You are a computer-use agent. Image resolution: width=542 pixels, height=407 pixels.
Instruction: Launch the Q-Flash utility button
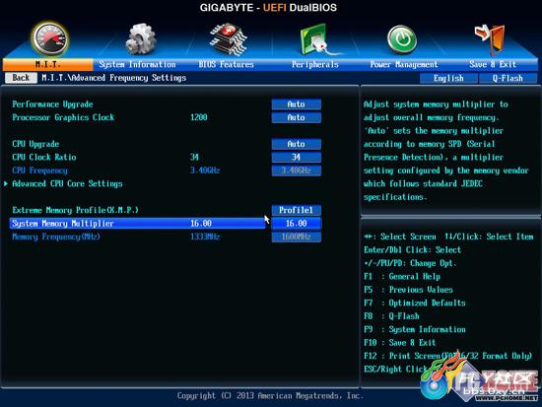pos(508,78)
